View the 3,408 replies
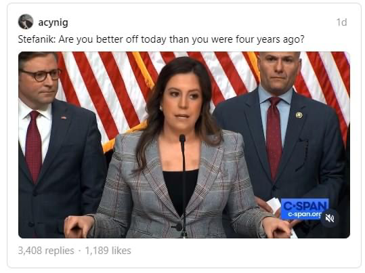Viewport: 365px width, 273px height. [46, 251]
